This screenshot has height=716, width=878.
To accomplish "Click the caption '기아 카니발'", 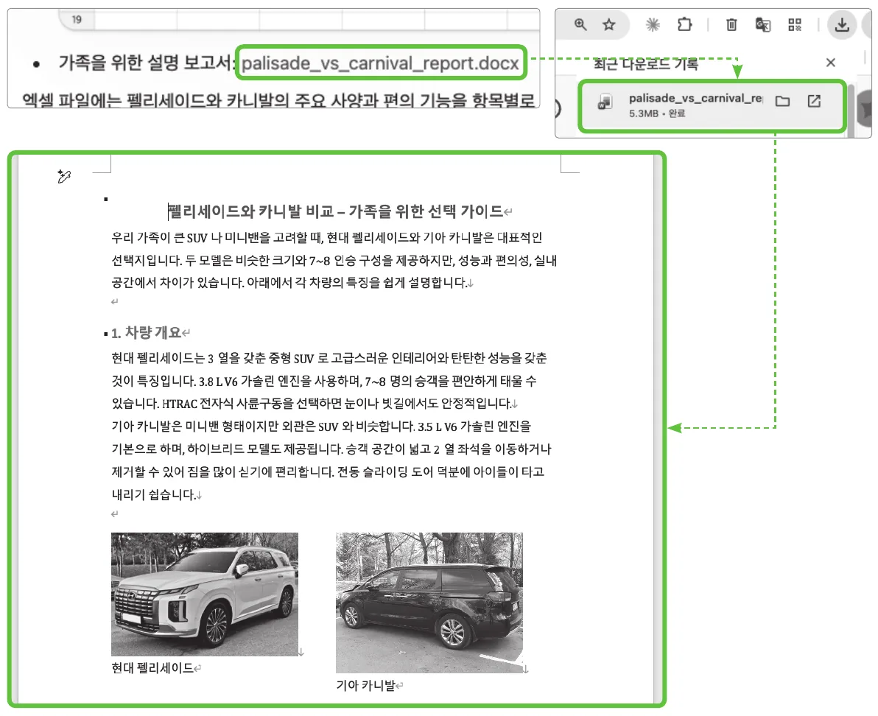I will (365, 685).
